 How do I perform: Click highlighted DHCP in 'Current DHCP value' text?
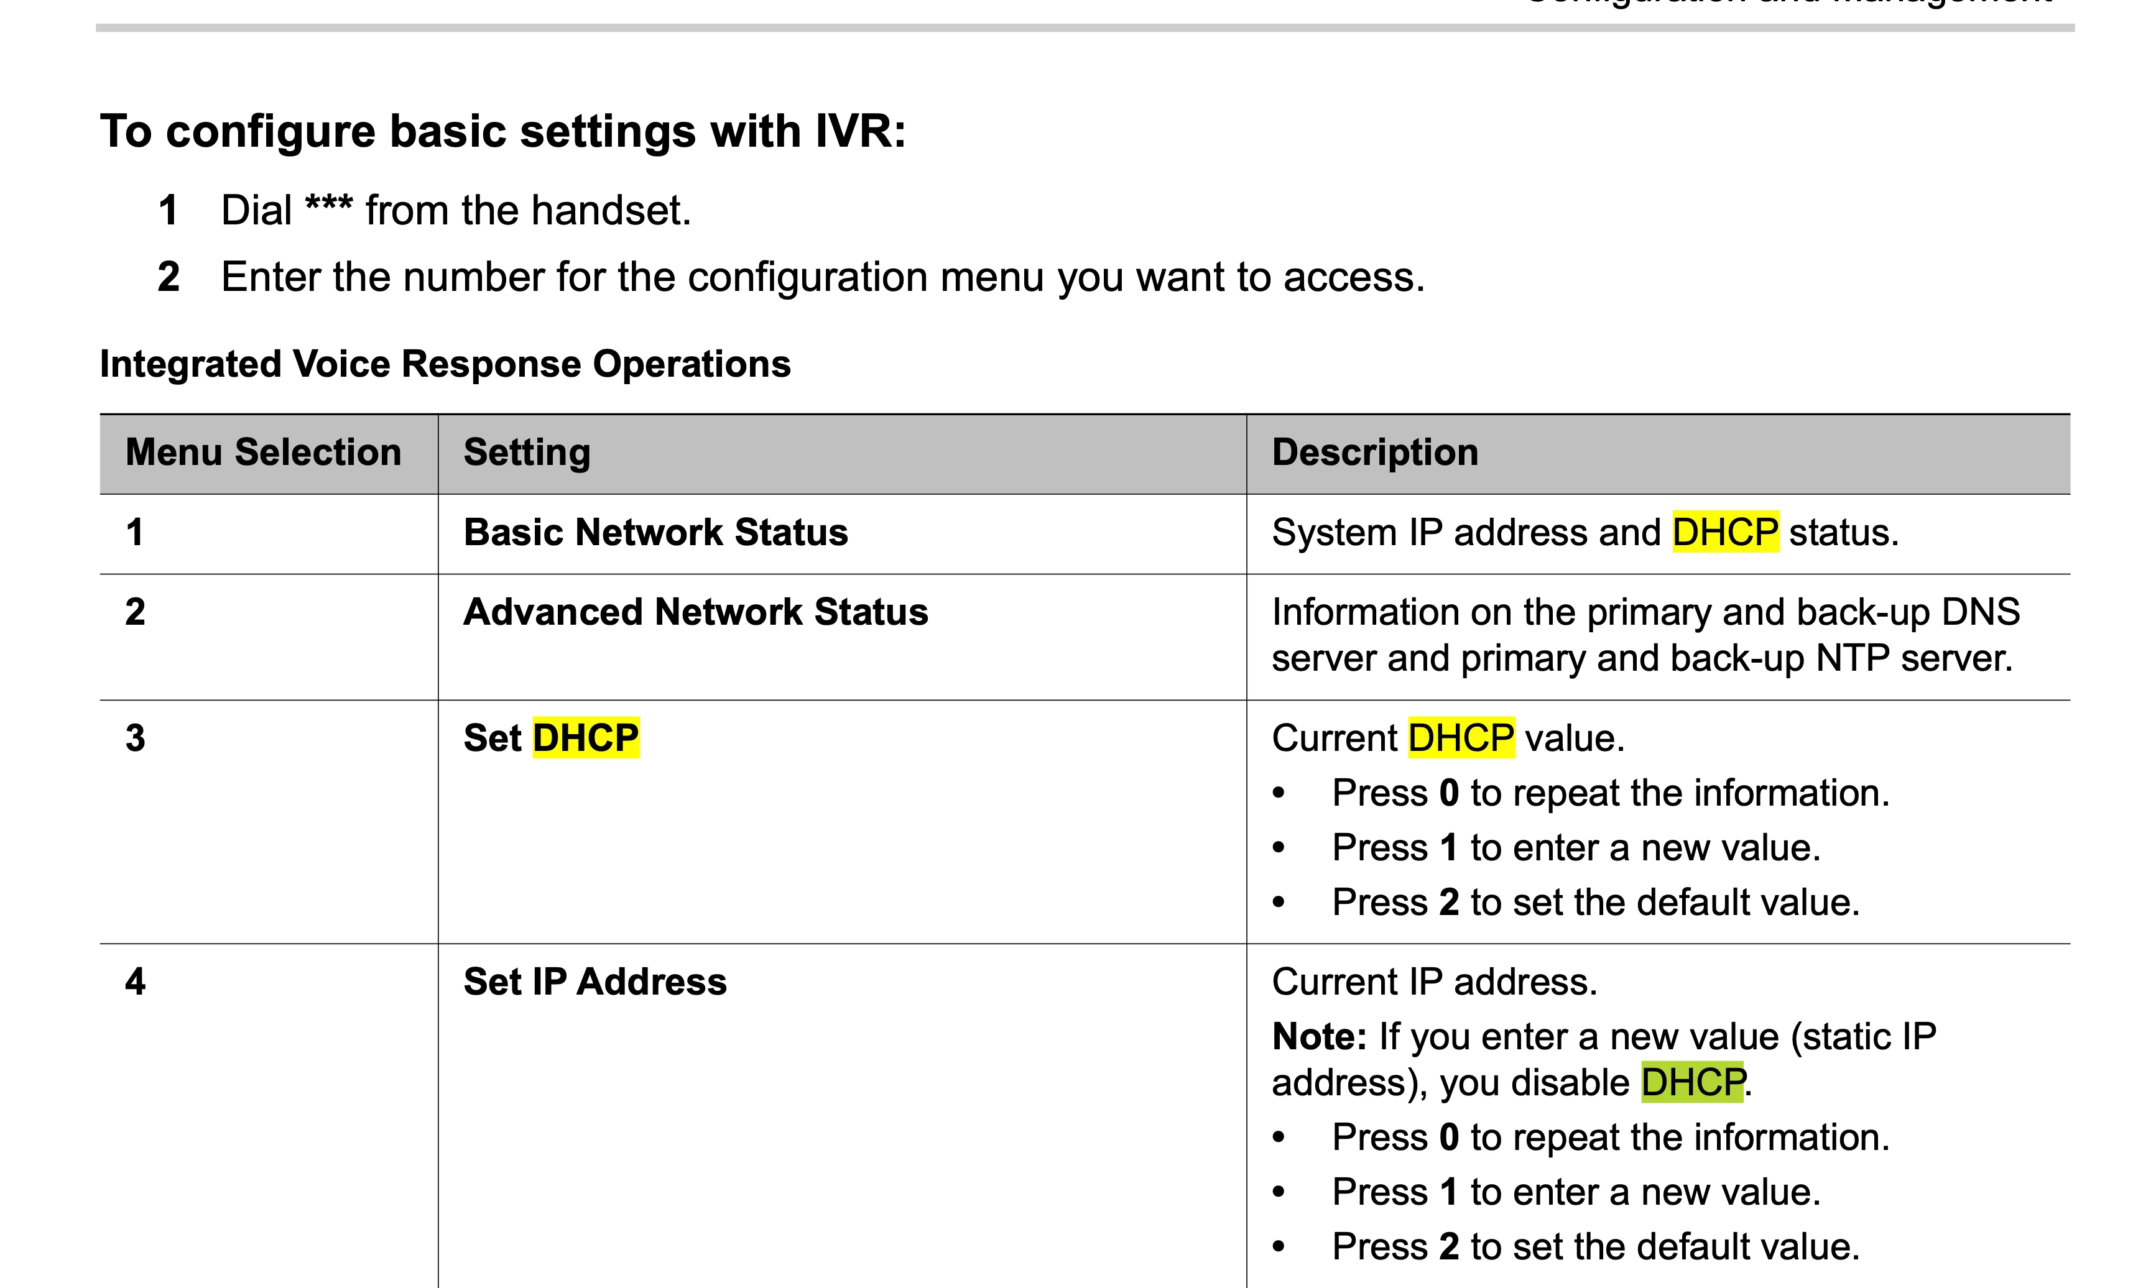pos(1460,738)
